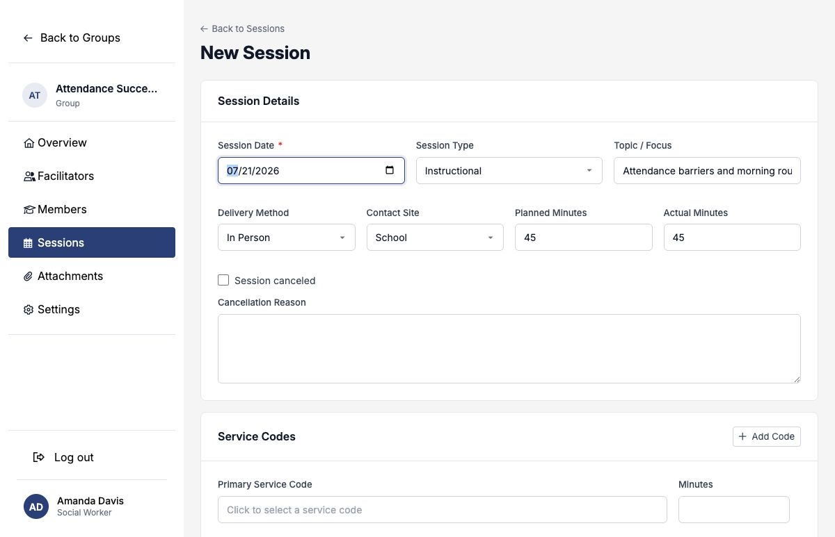
Task: Click into the Cancellation Reason textarea
Action: (509, 349)
